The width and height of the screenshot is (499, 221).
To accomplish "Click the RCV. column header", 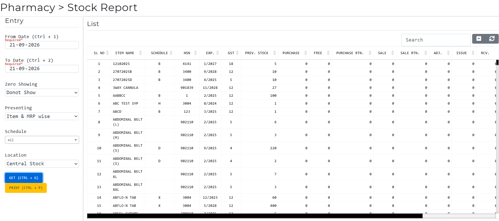I will point(485,53).
